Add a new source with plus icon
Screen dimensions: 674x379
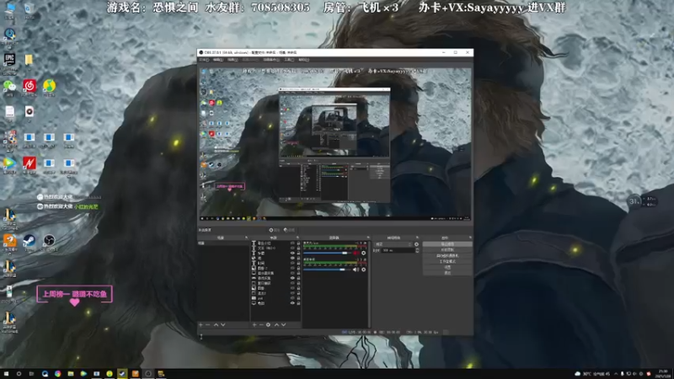tap(254, 325)
